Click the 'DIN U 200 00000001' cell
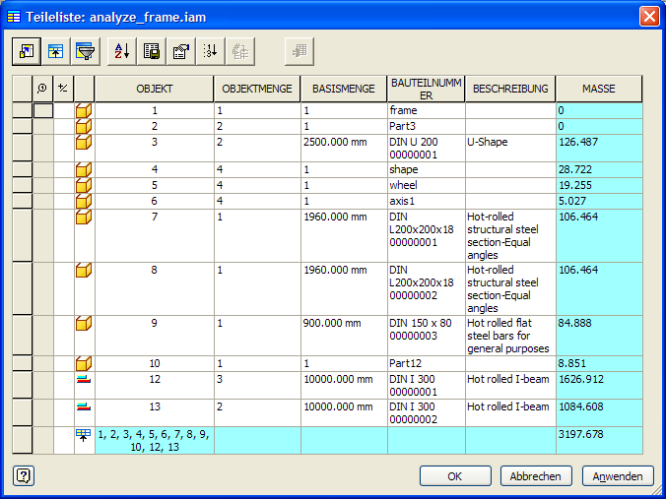The width and height of the screenshot is (666, 499). click(x=426, y=148)
